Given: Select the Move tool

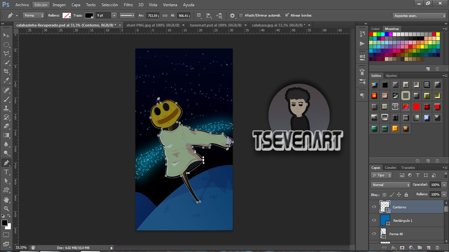Looking at the screenshot, I should point(6,35).
